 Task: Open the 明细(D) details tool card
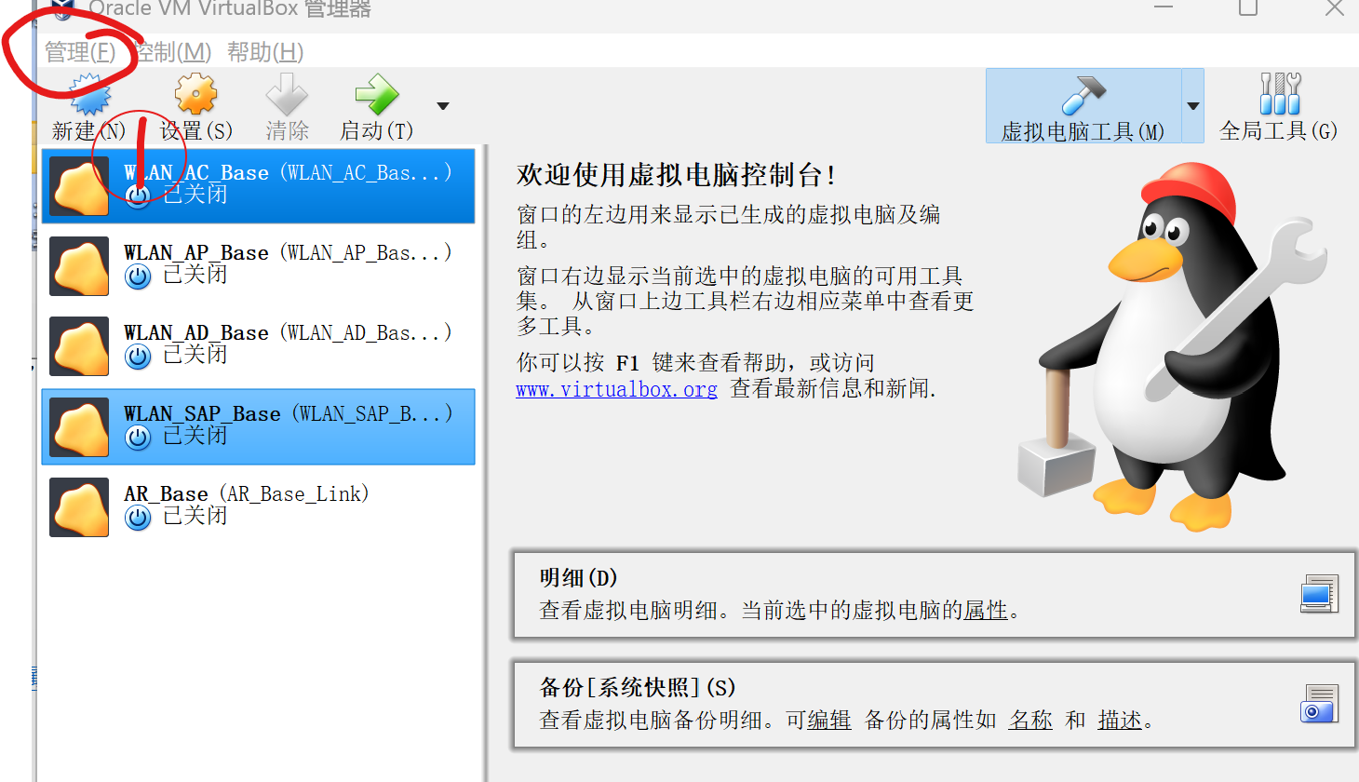point(934,594)
